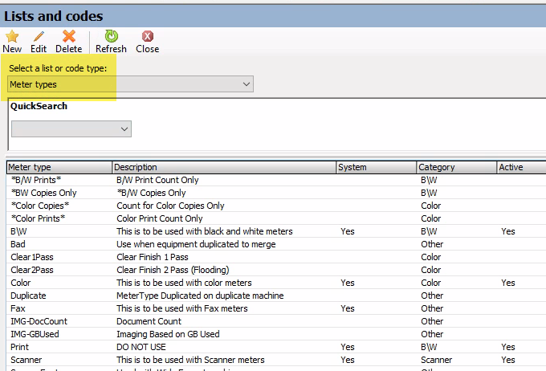Click the Active 'Yes' in B\W row
Screen dimensions: 546x371
(x=508, y=231)
